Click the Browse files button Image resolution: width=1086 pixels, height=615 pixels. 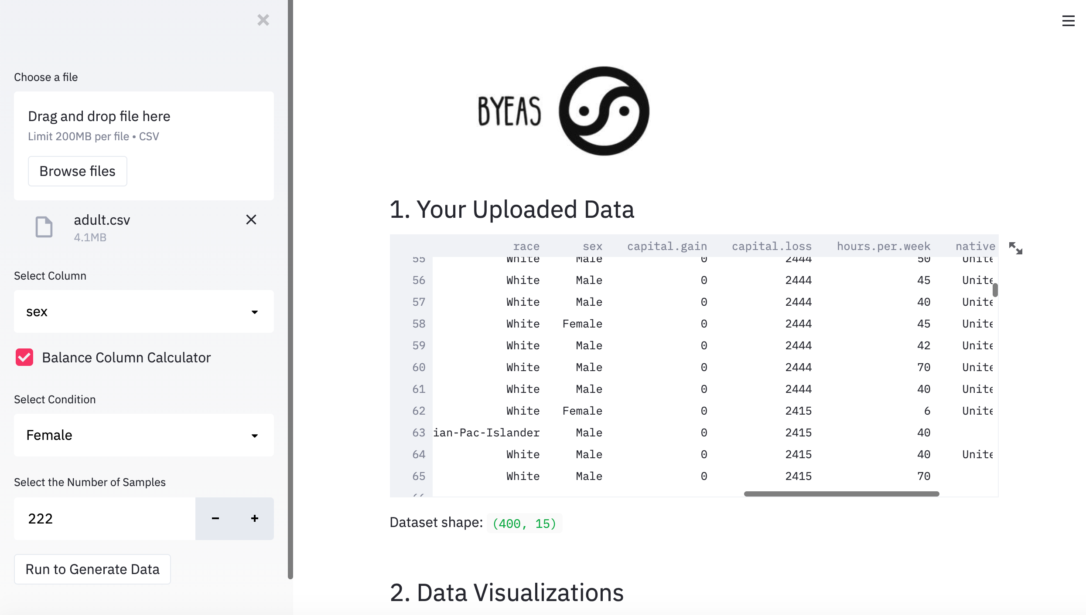(78, 171)
